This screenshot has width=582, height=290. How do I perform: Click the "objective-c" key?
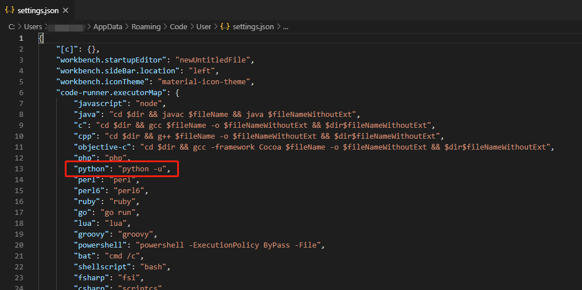pos(103,147)
